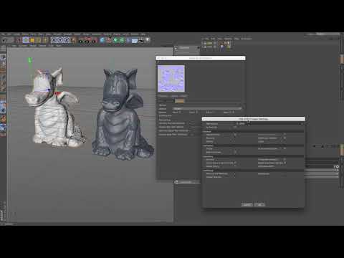
Task: Select the Live Selection tool icon
Action: tap(19, 40)
